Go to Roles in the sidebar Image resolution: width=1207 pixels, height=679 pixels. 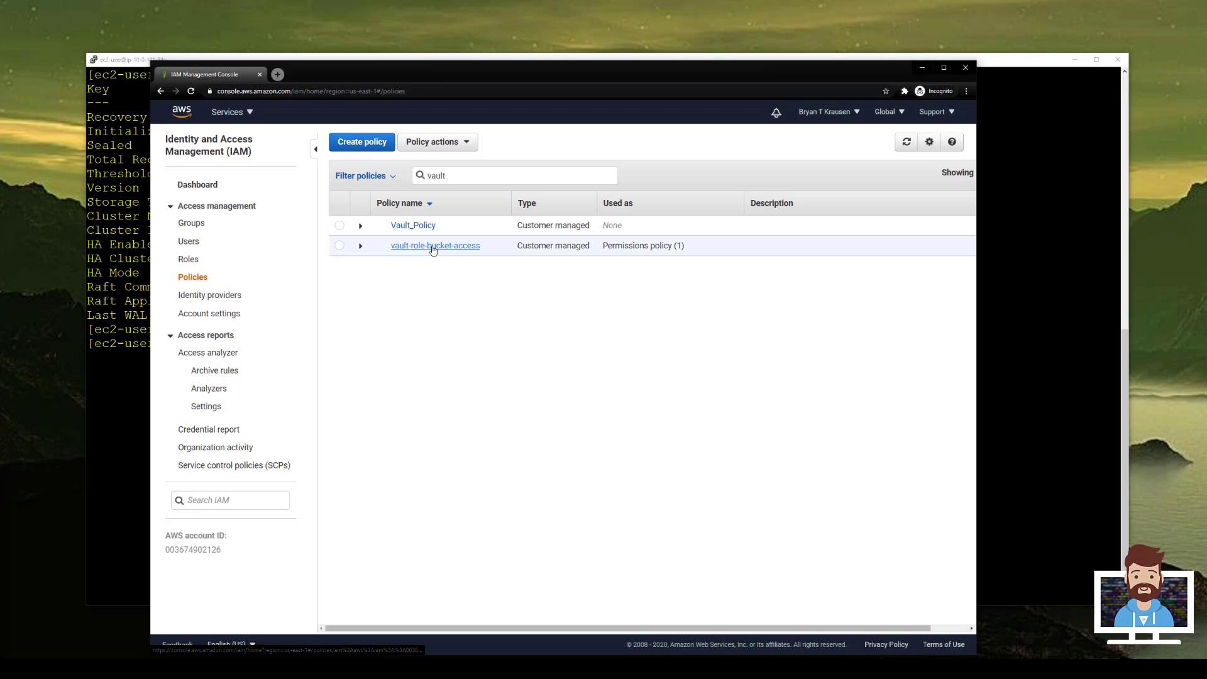pos(188,259)
